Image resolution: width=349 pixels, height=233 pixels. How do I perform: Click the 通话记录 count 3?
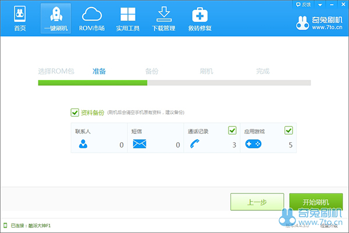tap(234, 145)
